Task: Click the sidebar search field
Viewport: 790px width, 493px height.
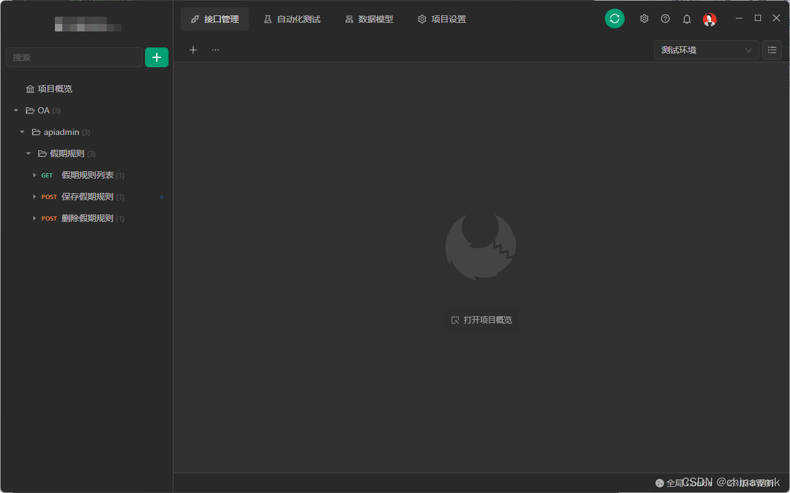Action: 74,57
